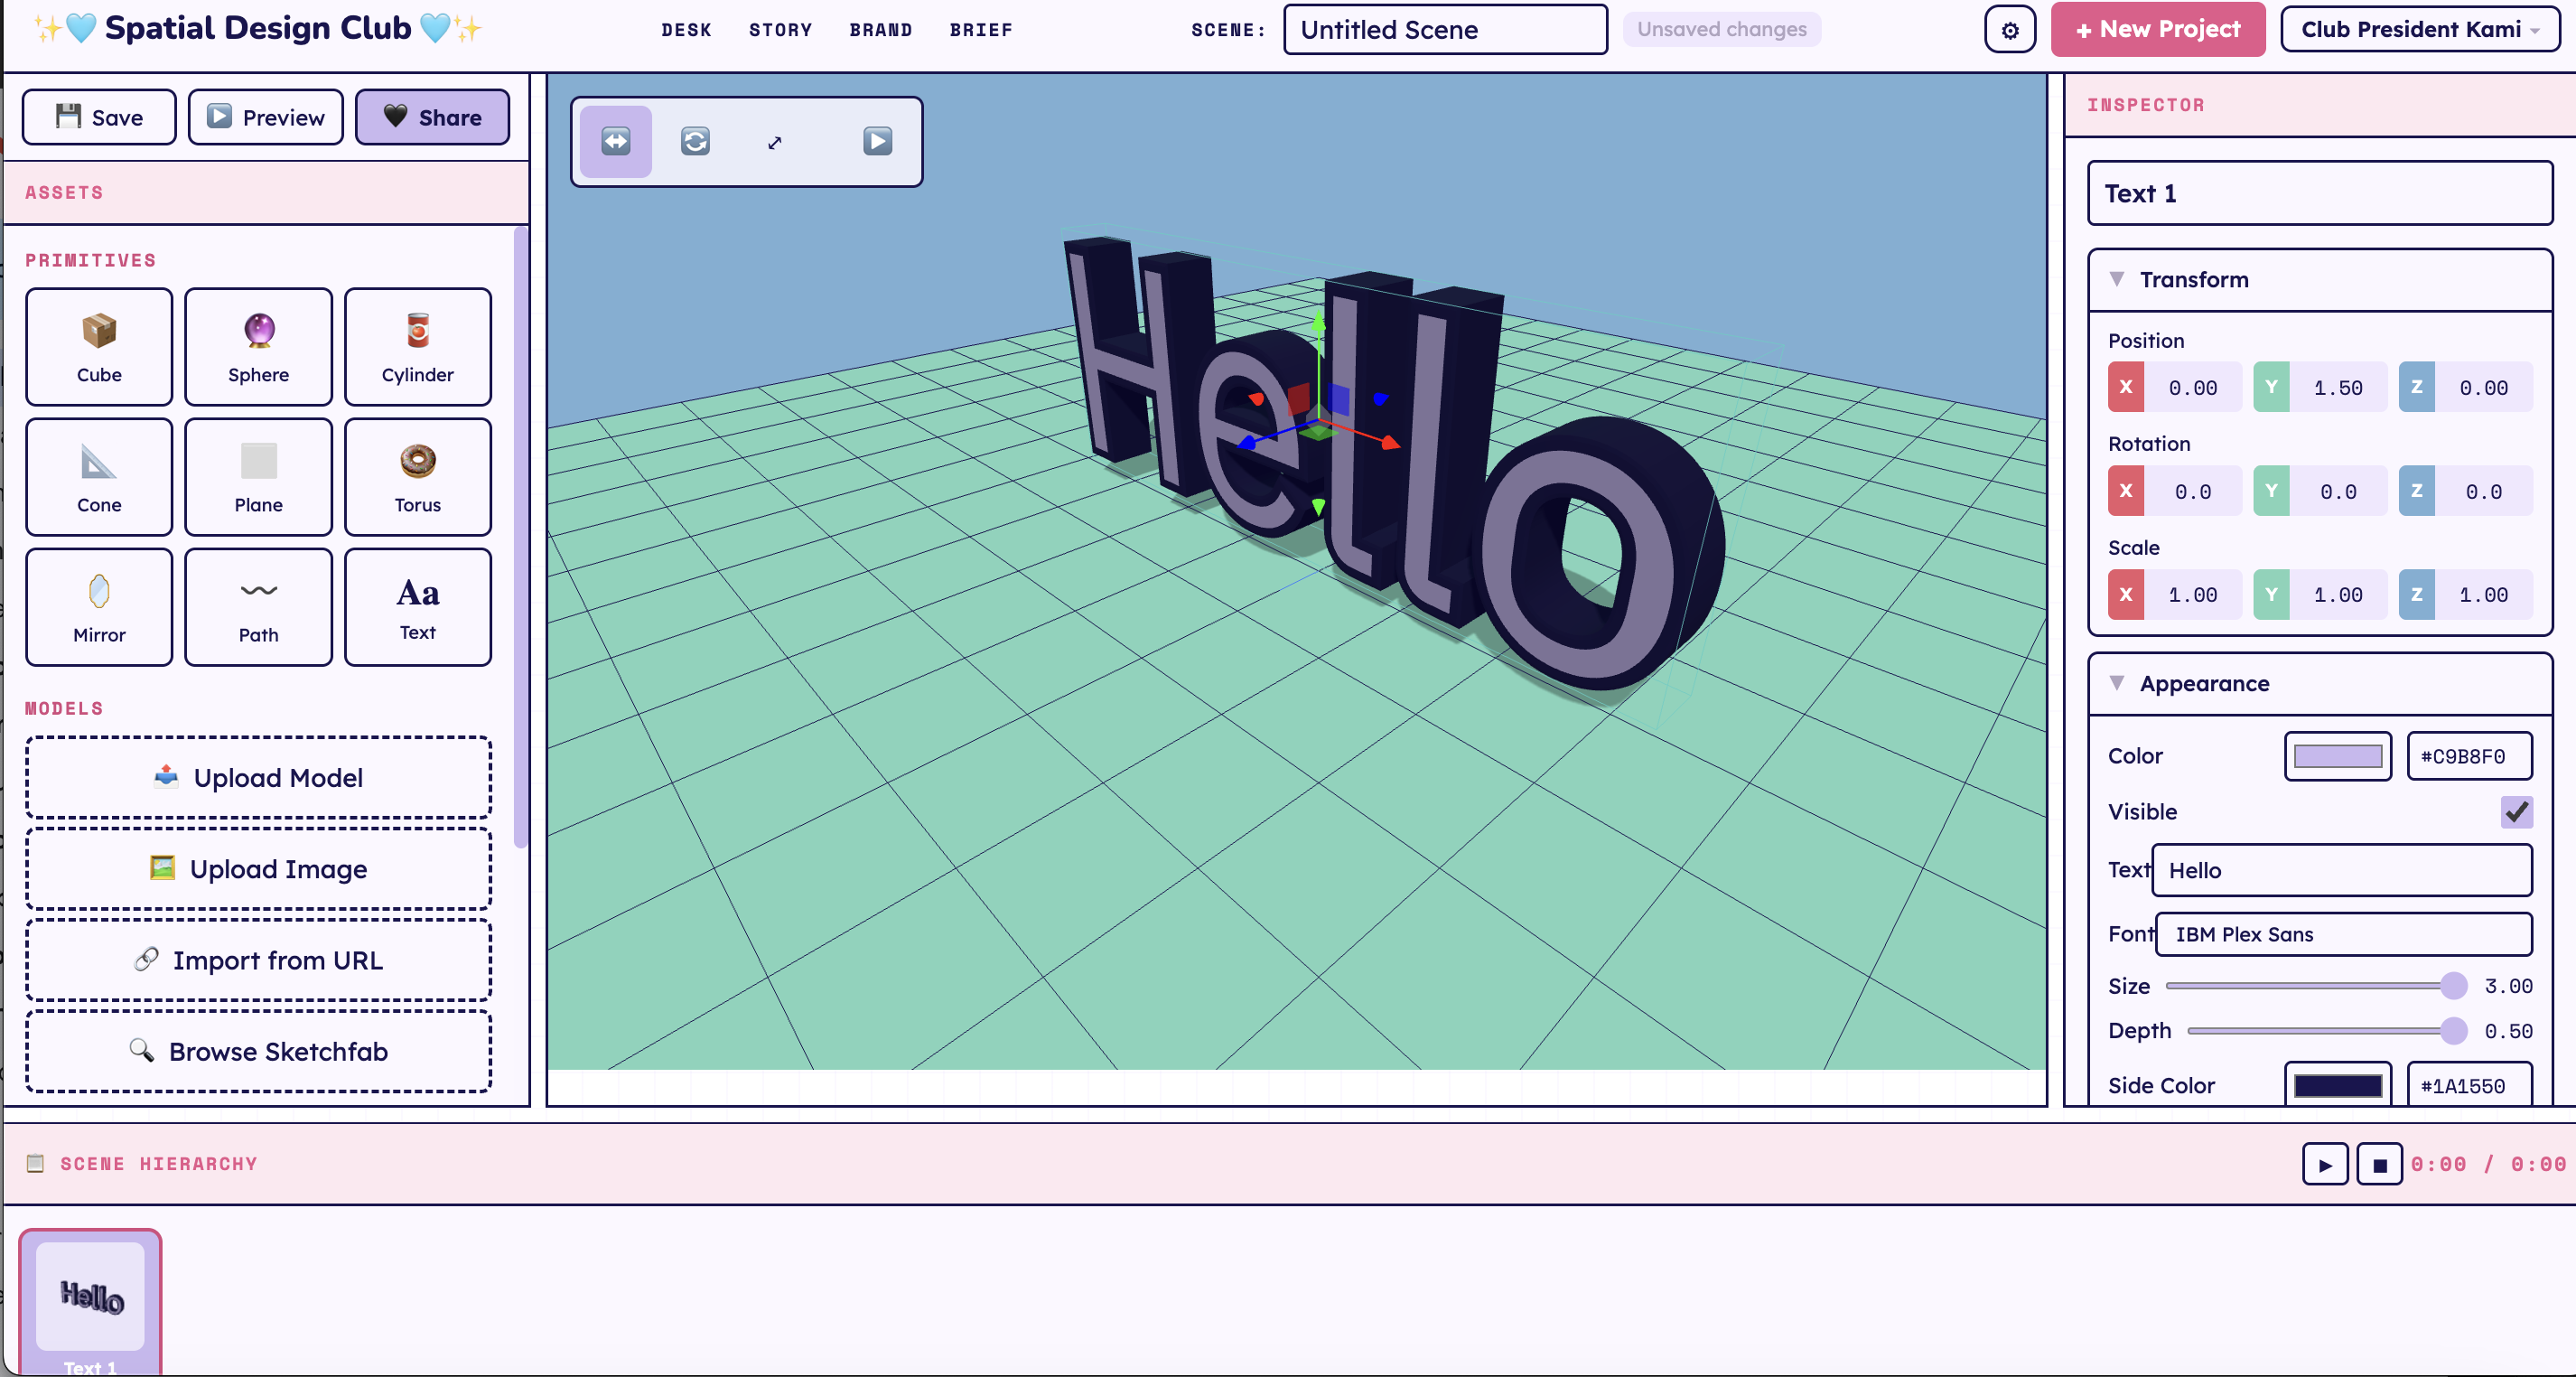Open the Font selector showing IBM Plex Sans
Viewport: 2576px width, 1377px height.
pyautogui.click(x=2342, y=934)
